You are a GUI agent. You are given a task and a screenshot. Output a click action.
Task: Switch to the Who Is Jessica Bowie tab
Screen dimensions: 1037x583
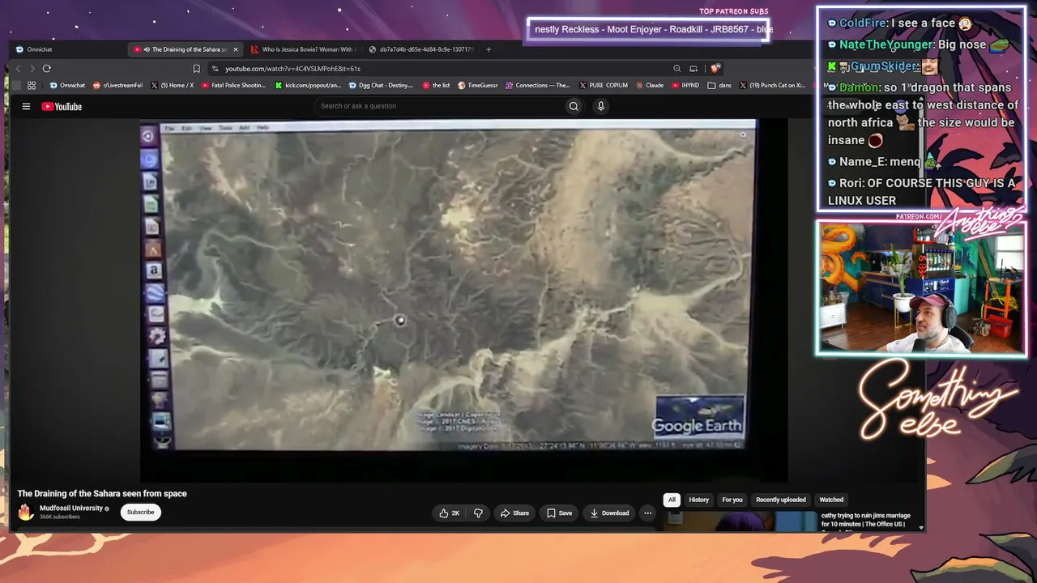tap(302, 49)
